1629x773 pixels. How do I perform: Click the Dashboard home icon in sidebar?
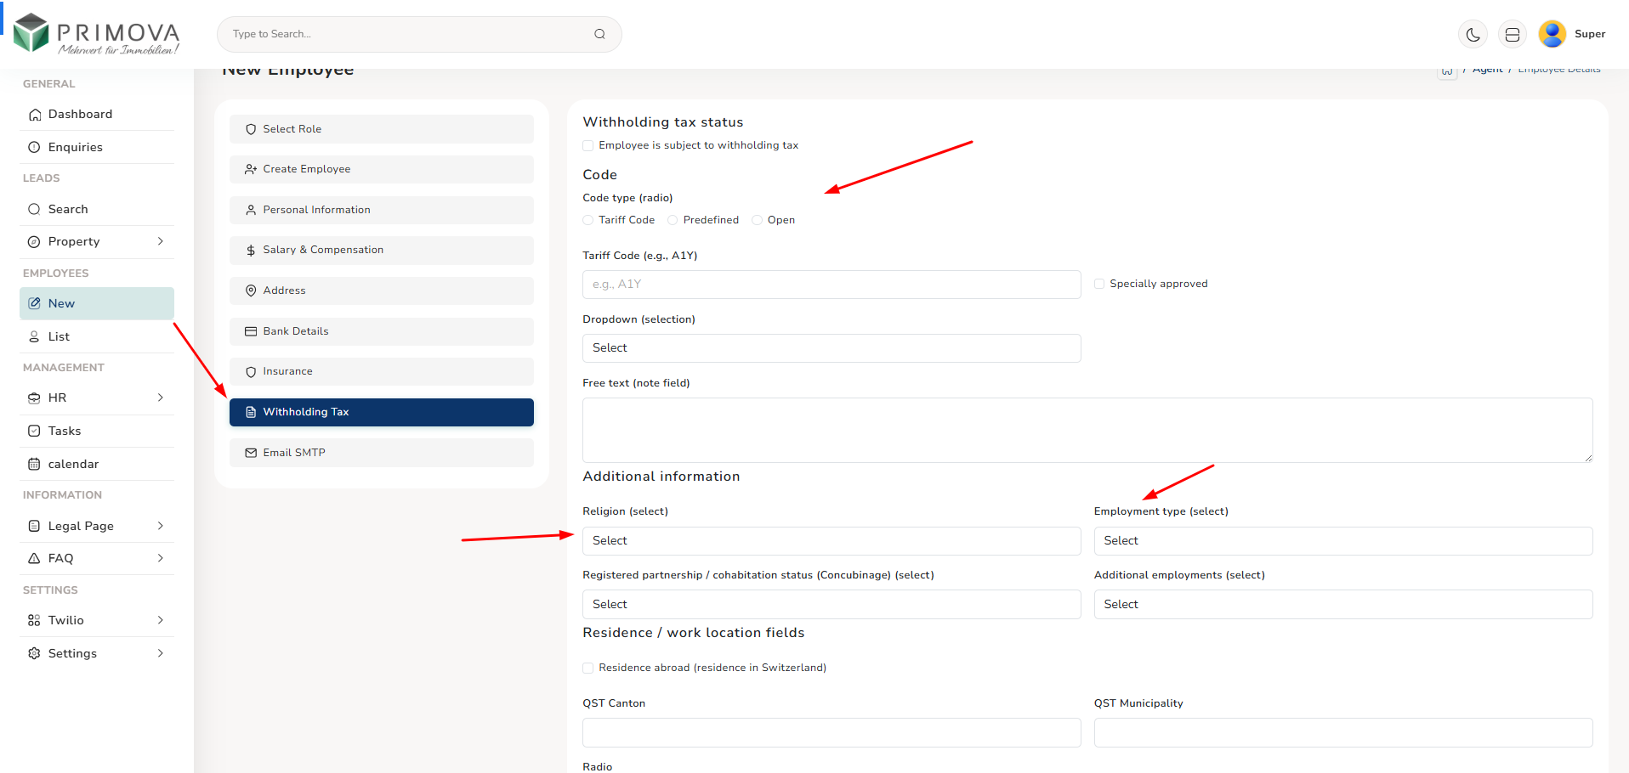coord(35,115)
